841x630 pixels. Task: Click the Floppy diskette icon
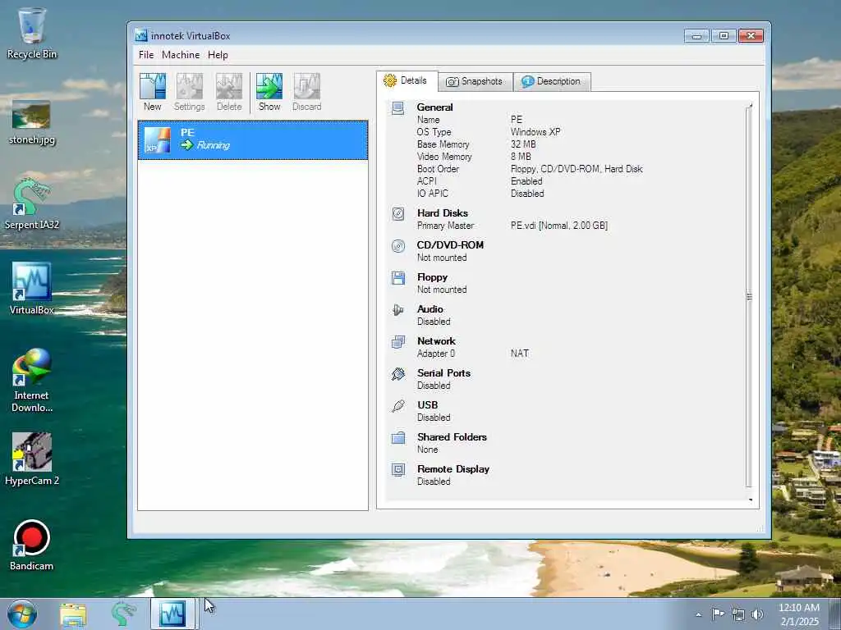[x=398, y=278]
